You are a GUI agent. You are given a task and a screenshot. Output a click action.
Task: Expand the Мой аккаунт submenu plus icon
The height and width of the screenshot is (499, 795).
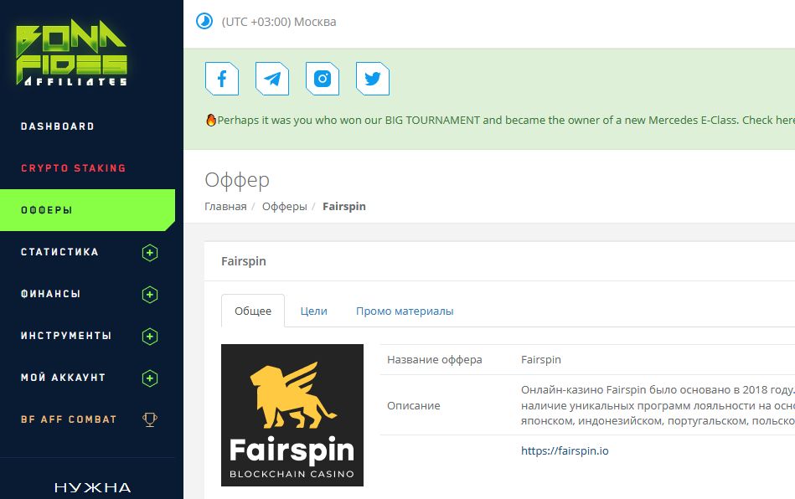[150, 378]
